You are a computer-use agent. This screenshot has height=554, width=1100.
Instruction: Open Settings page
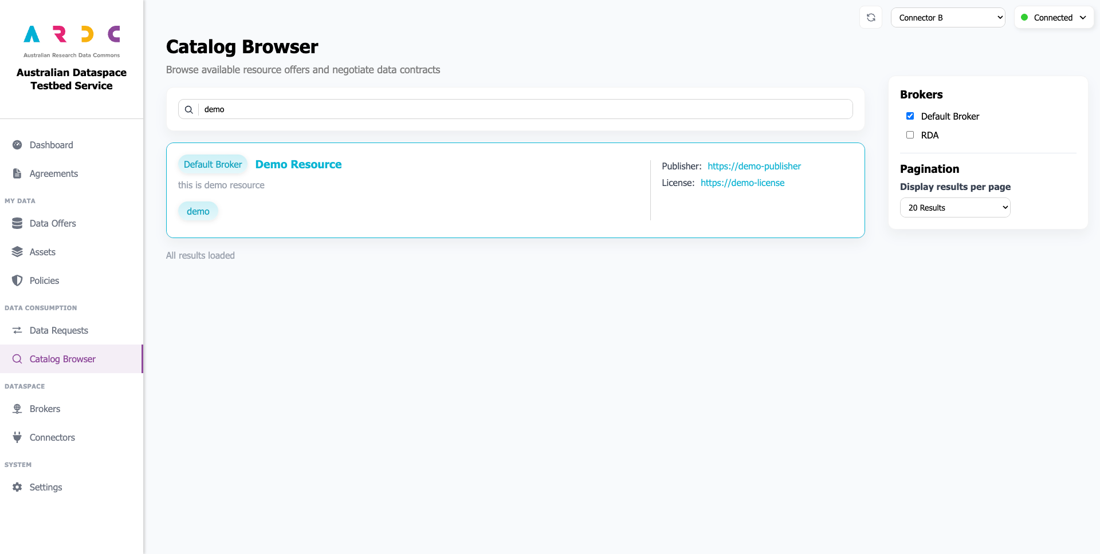pos(72,487)
